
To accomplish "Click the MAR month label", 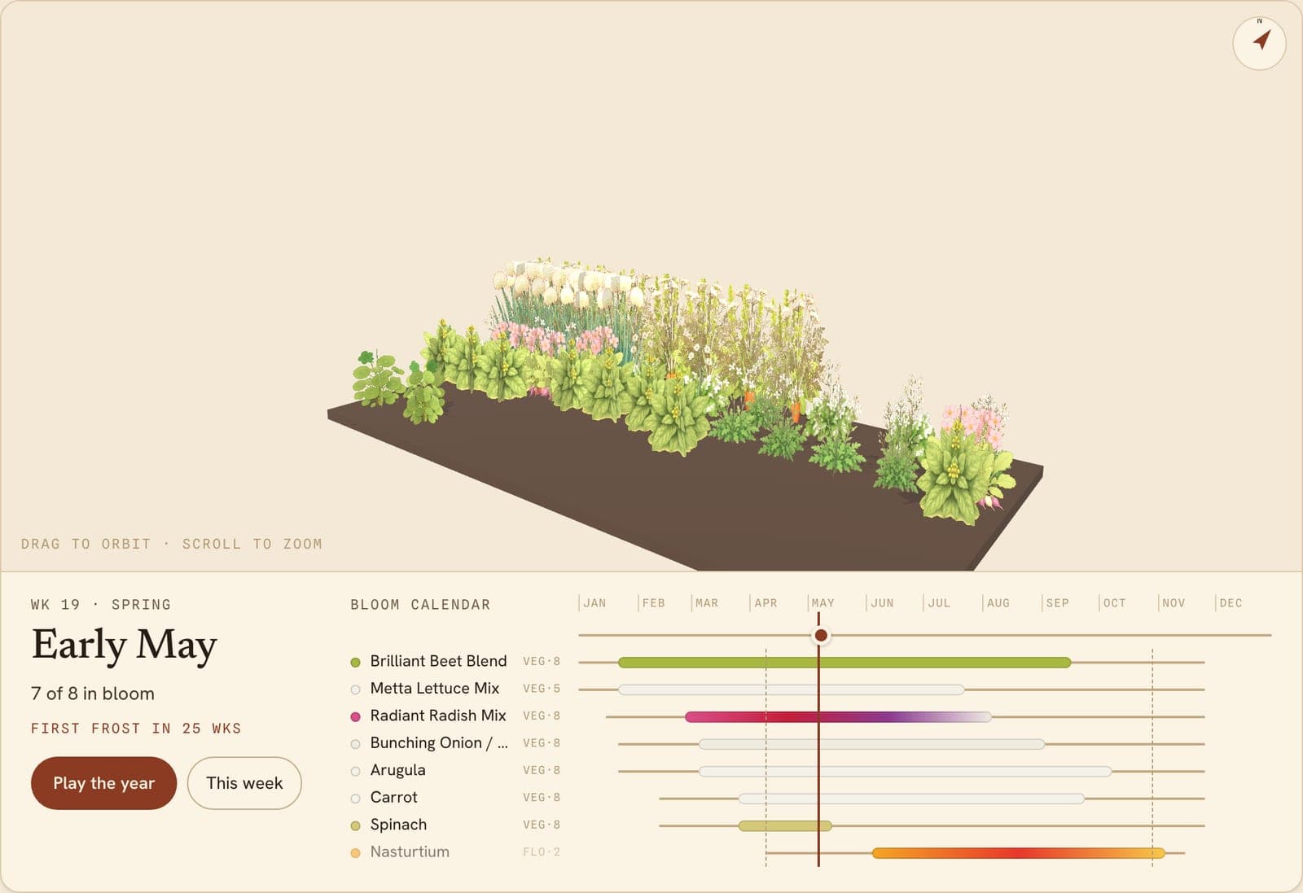I will tap(707, 603).
